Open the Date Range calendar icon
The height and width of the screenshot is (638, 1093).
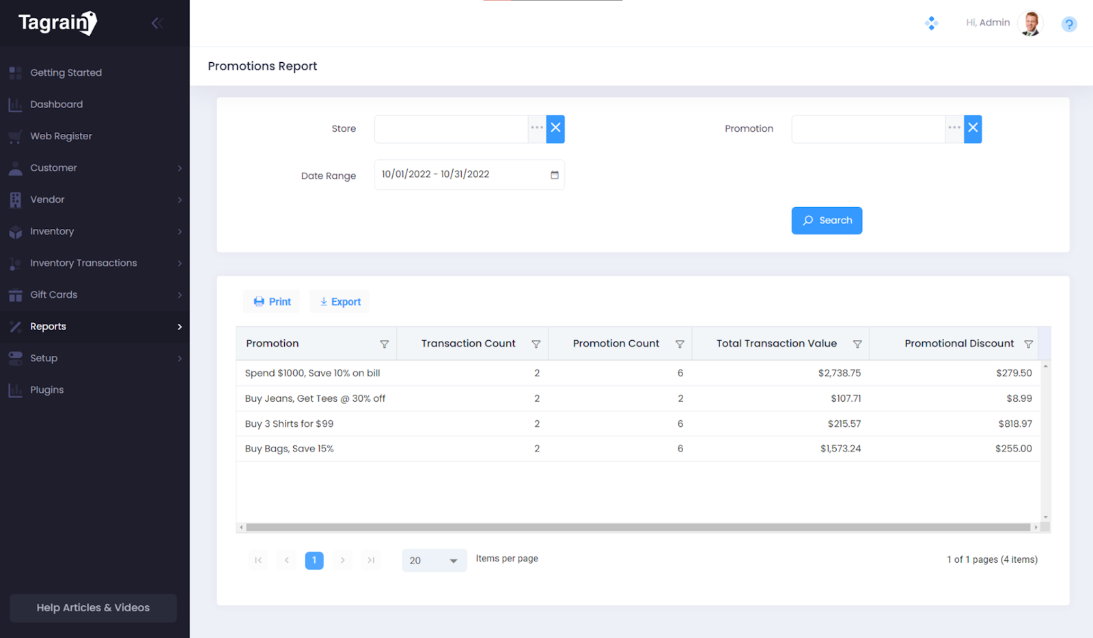point(554,175)
